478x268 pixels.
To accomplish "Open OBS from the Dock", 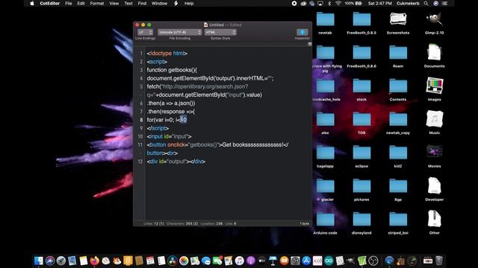I will pos(373,261).
